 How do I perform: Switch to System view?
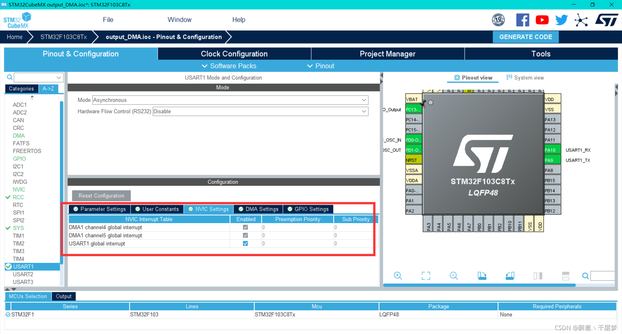click(x=525, y=78)
